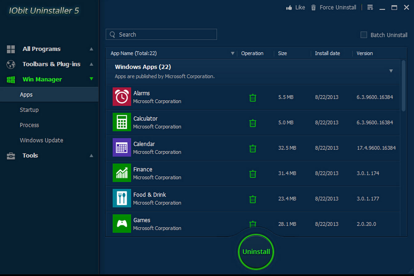414x276 pixels.
Task: Collapse the Win Manager section arrow
Action: pos(91,79)
